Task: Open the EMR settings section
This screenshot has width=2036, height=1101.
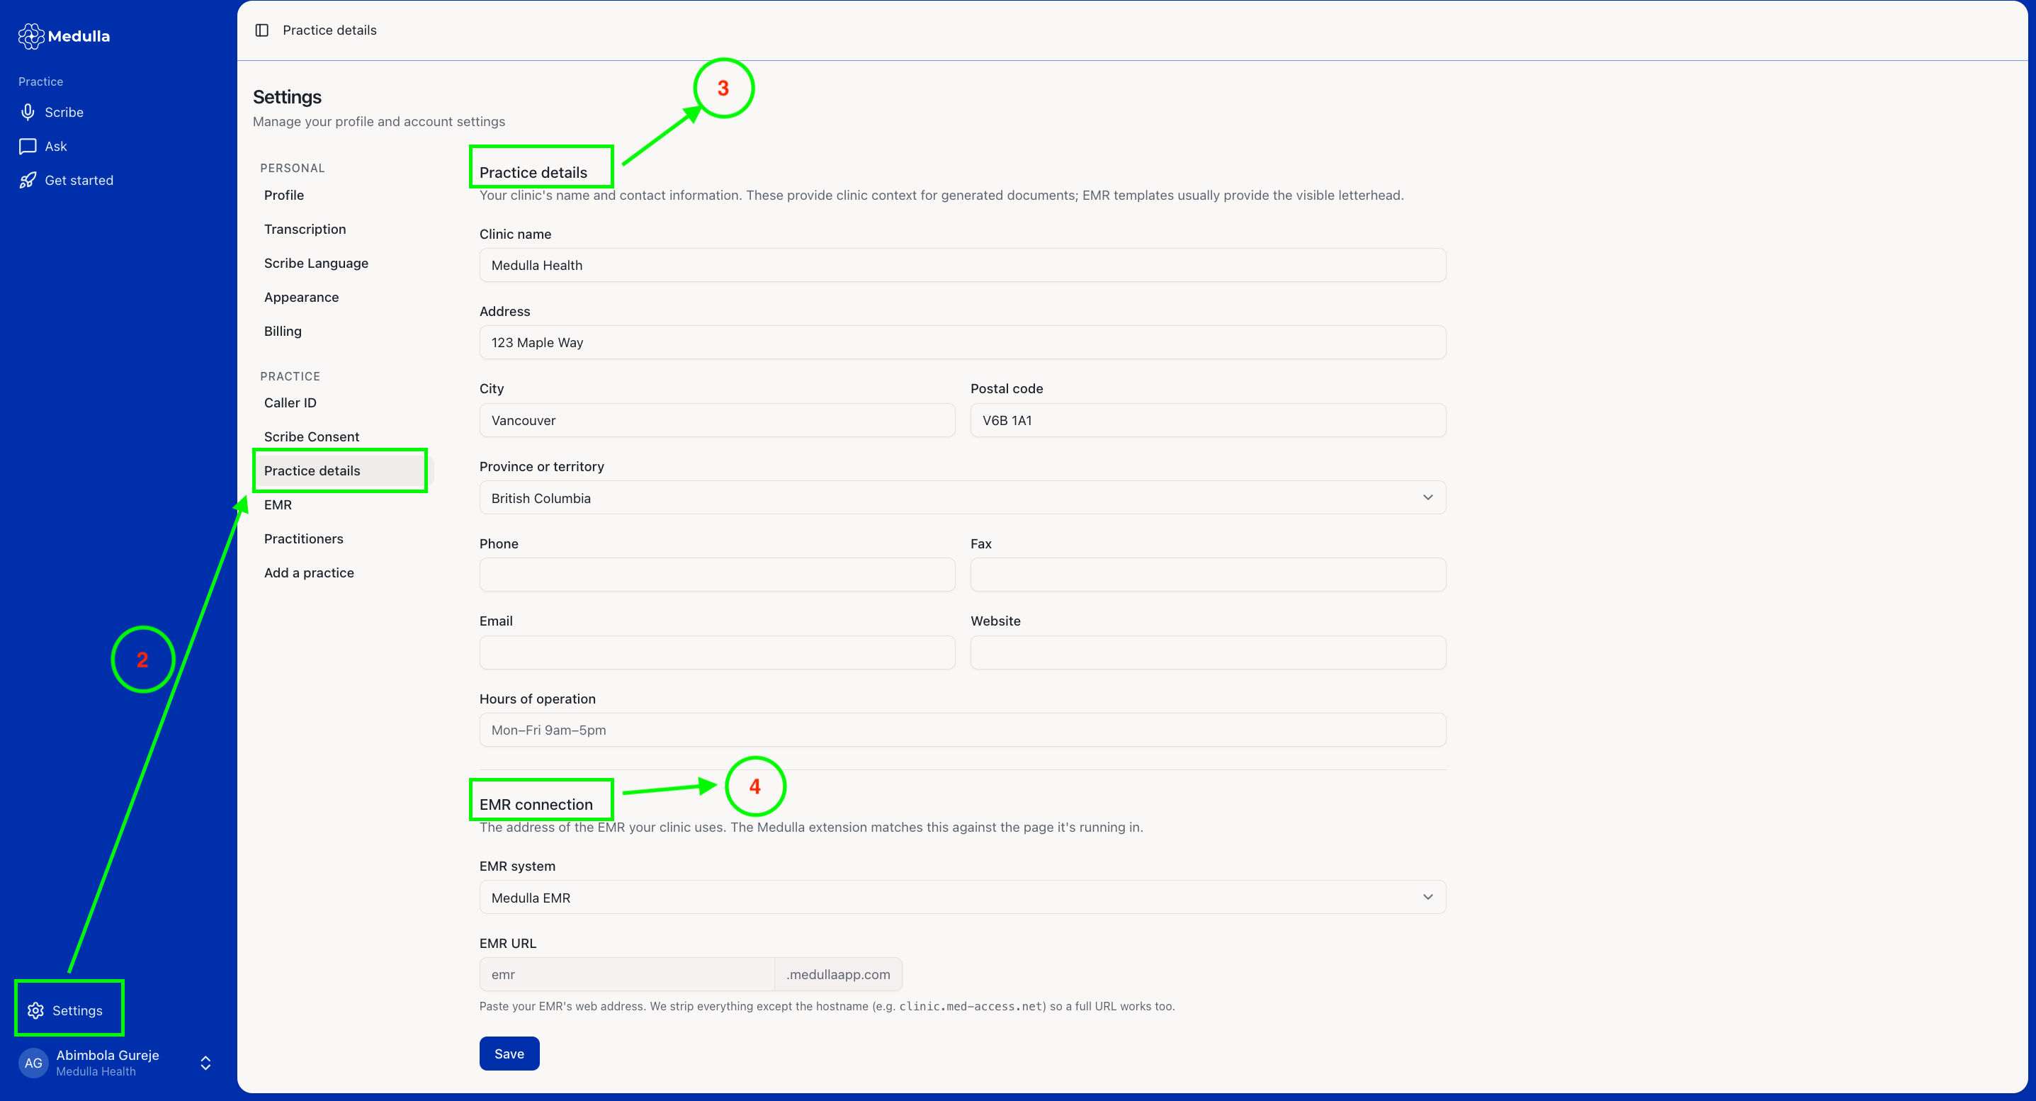Action: click(278, 504)
